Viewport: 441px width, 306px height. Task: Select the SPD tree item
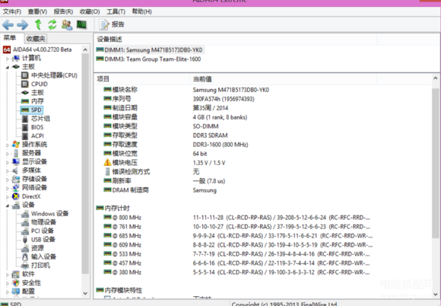click(36, 110)
